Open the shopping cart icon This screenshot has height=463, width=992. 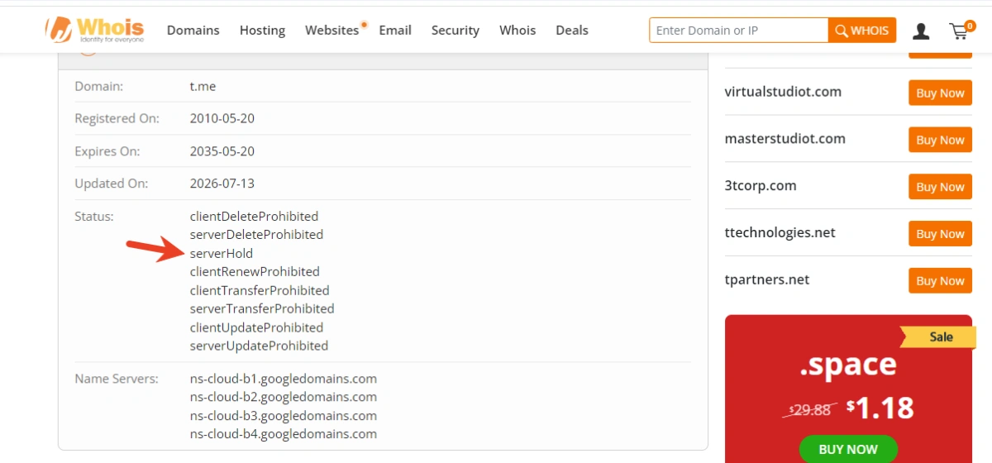(x=962, y=31)
